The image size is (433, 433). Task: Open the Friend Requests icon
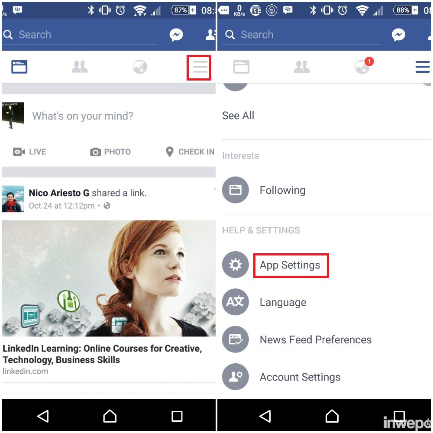[211, 35]
